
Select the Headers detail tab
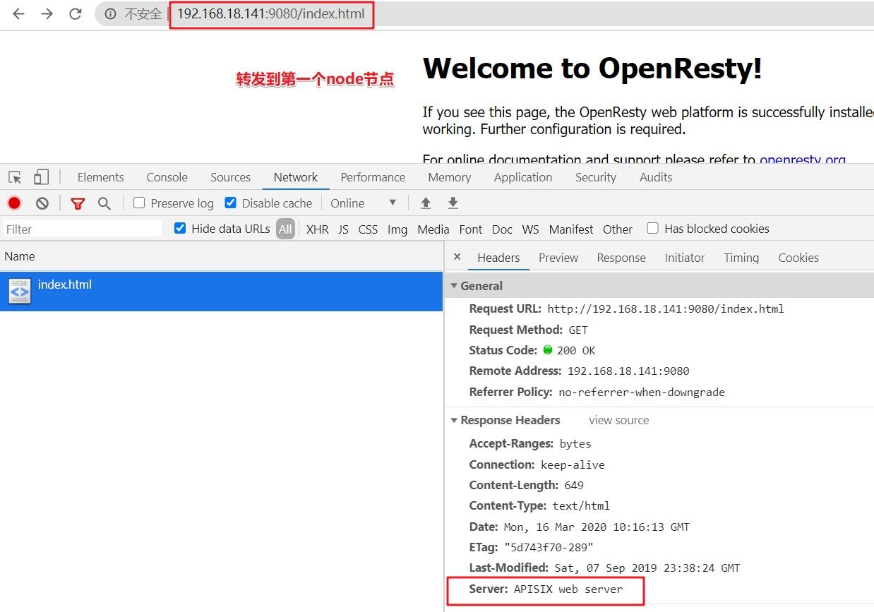498,258
